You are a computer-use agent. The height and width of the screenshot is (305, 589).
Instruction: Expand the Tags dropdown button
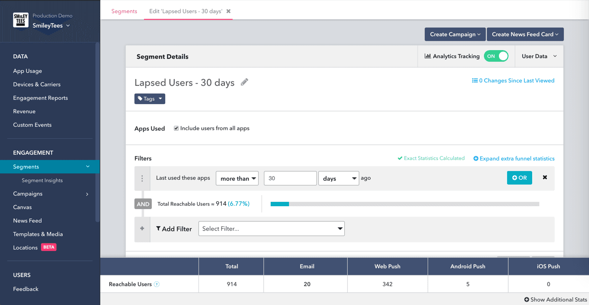150,99
